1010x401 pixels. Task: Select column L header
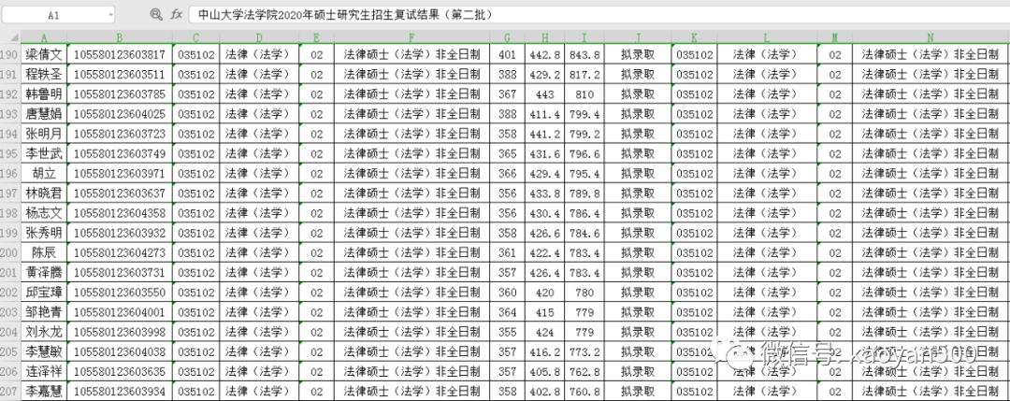click(x=767, y=38)
